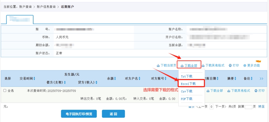The width and height of the screenshot is (269, 122).
Task: Choose PDF下载 from the download menu
Action: click(x=186, y=99)
